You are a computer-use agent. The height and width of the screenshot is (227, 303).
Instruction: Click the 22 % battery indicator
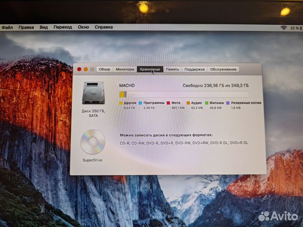(x=296, y=28)
